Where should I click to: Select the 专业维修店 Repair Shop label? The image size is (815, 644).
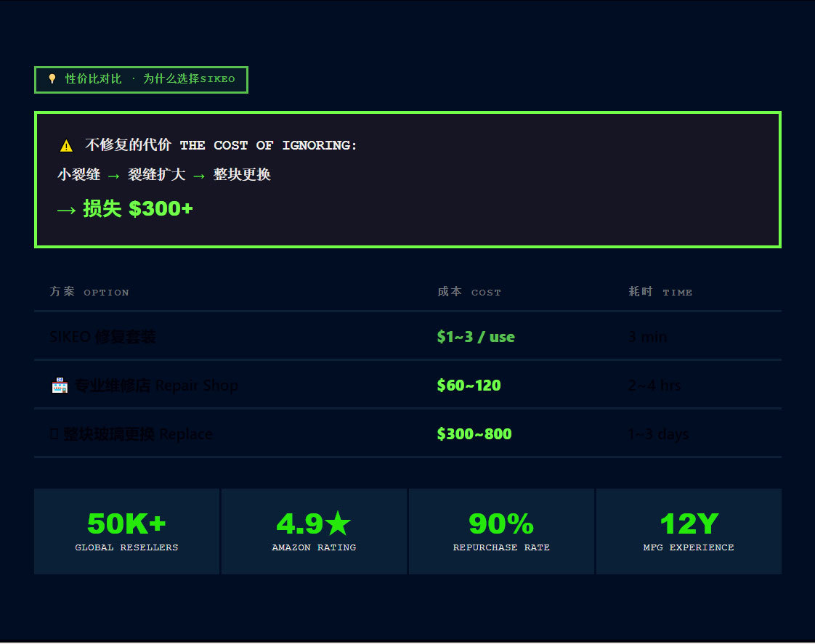tap(156, 386)
